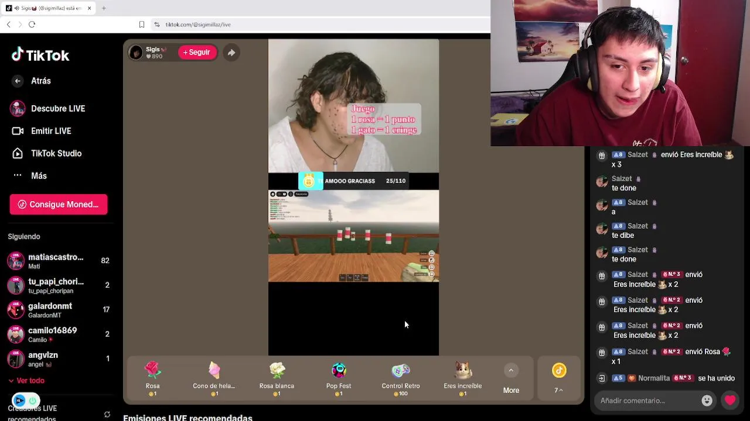750x421 pixels.
Task: Reload the browser page
Action: 32,25
